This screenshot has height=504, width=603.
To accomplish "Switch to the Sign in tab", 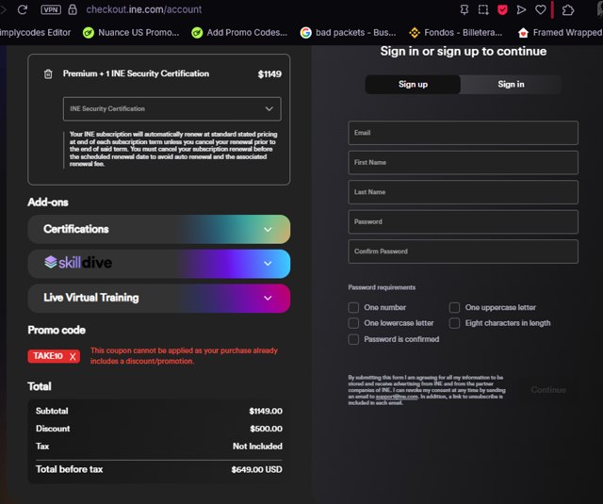I will pos(511,85).
